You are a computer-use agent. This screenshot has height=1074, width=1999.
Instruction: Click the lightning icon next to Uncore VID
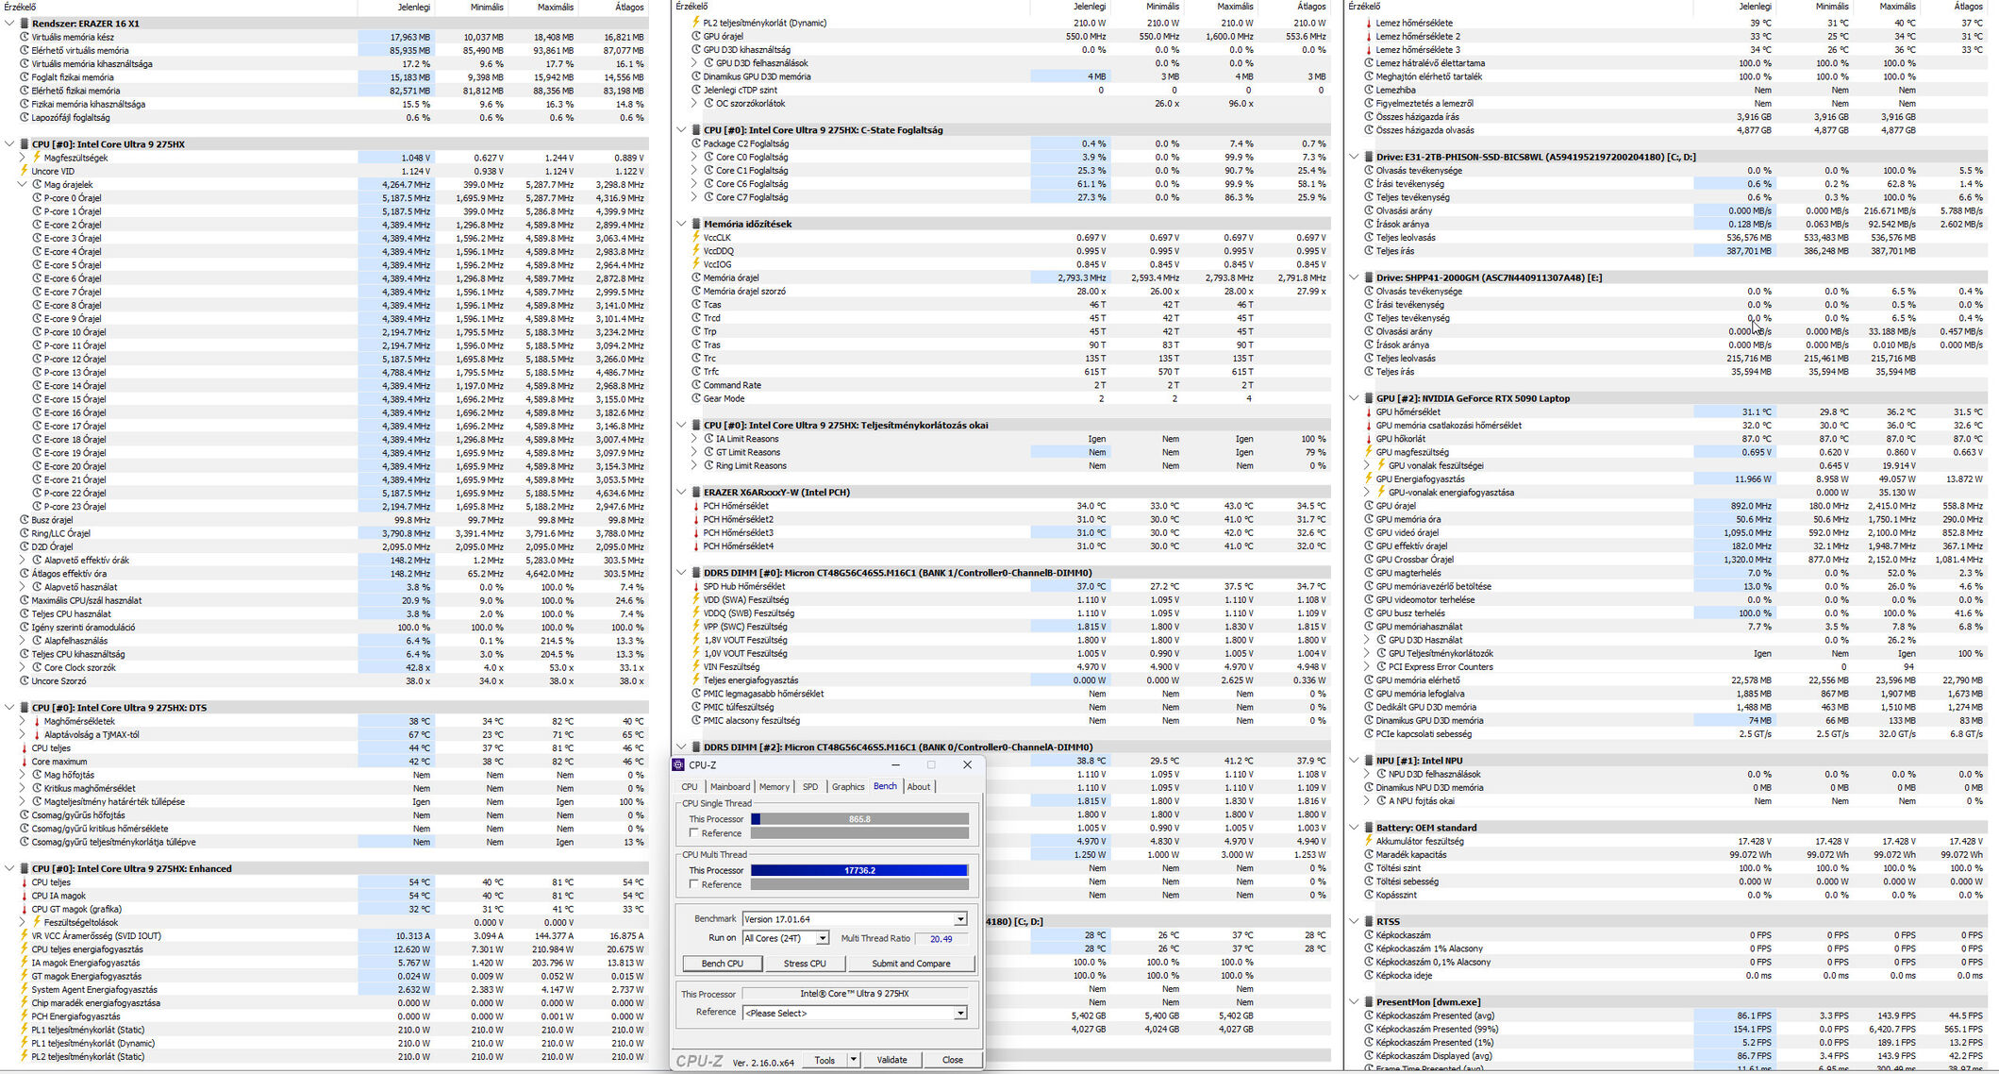[25, 171]
